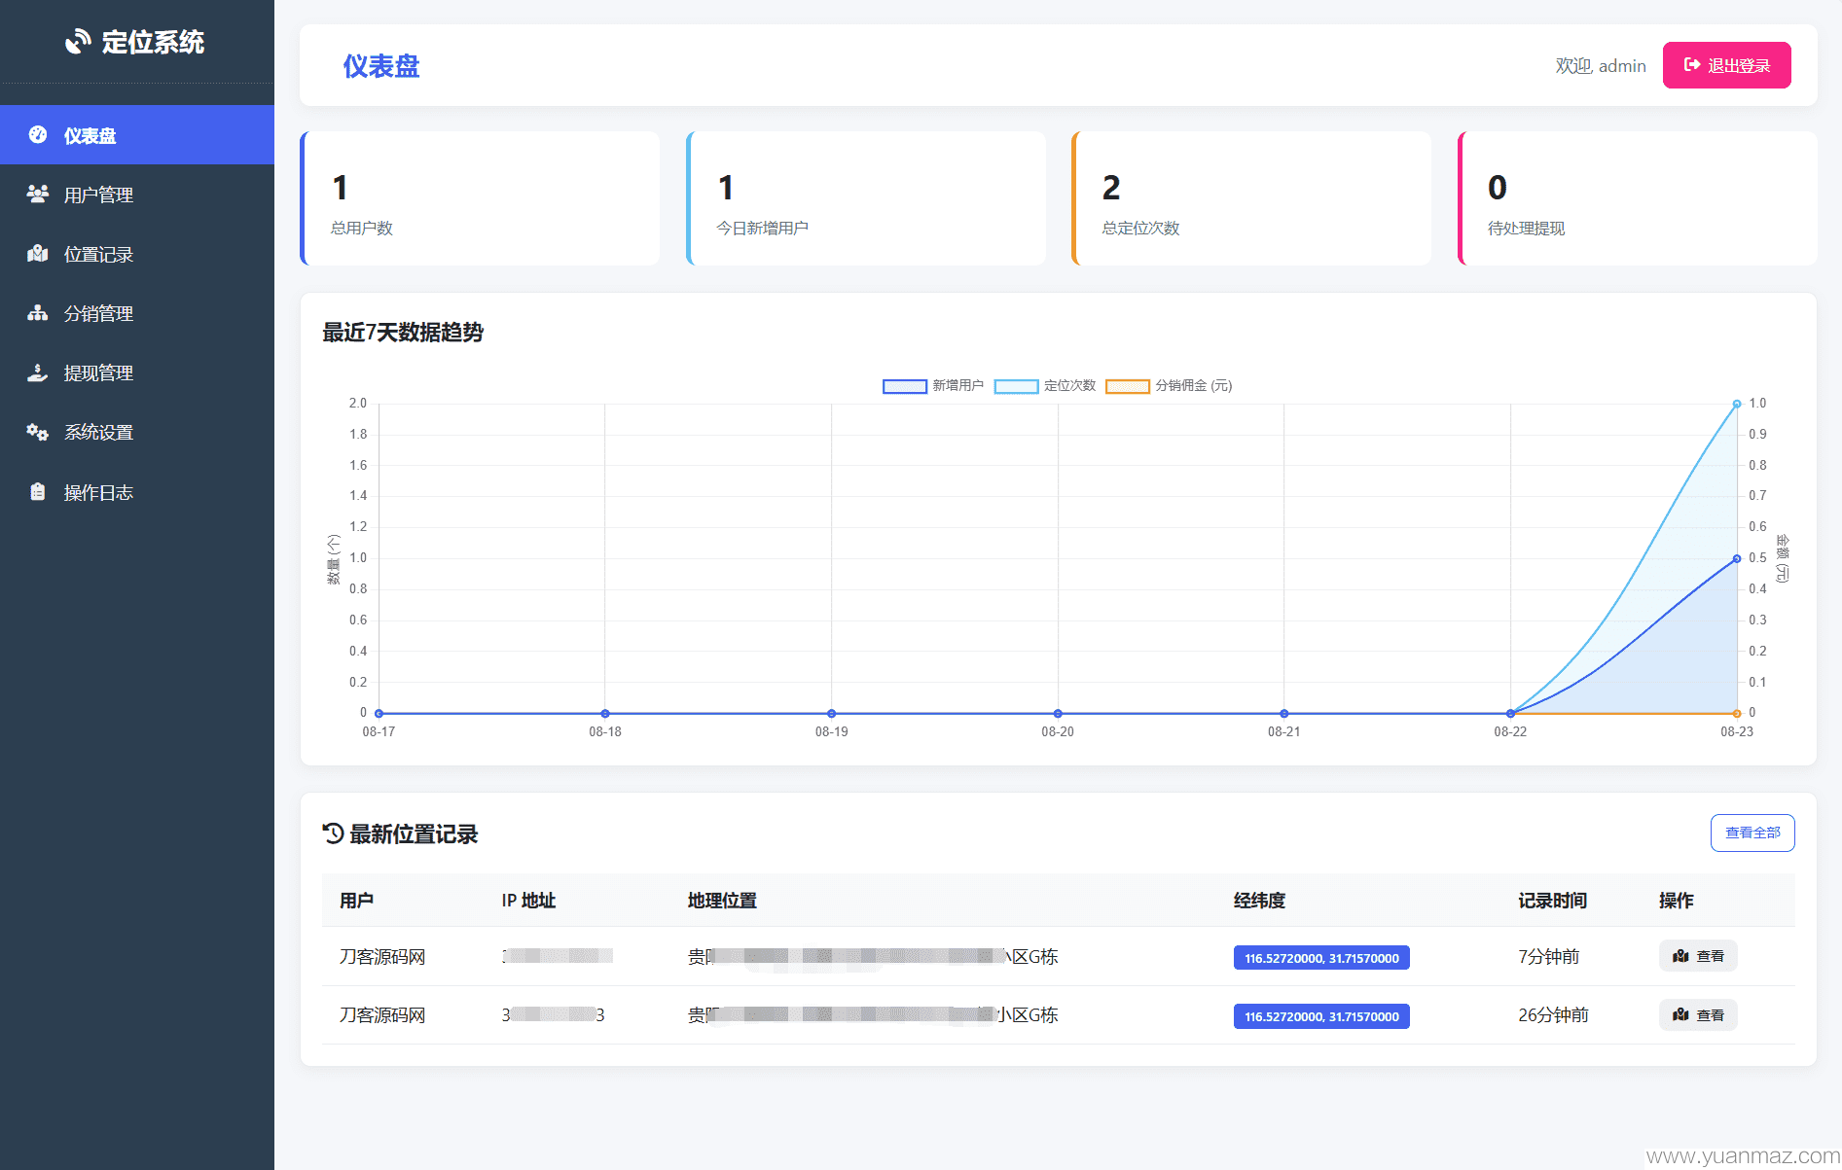Click the users icon for 用户管理
The image size is (1842, 1170).
pos(38,195)
